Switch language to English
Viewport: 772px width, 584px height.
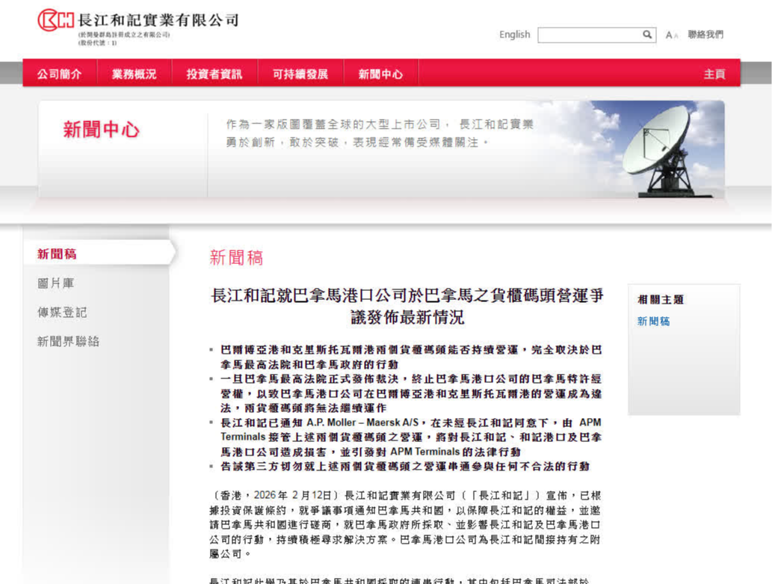click(x=514, y=34)
